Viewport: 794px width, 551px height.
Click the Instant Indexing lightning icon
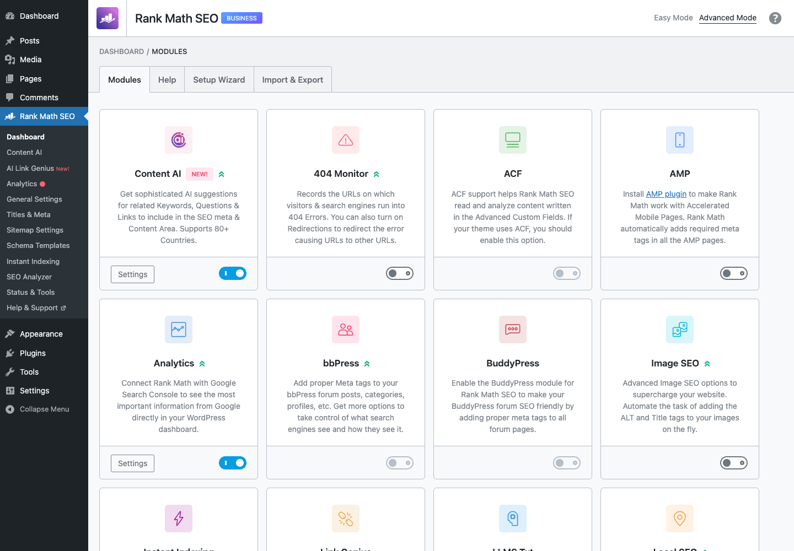pyautogui.click(x=179, y=518)
